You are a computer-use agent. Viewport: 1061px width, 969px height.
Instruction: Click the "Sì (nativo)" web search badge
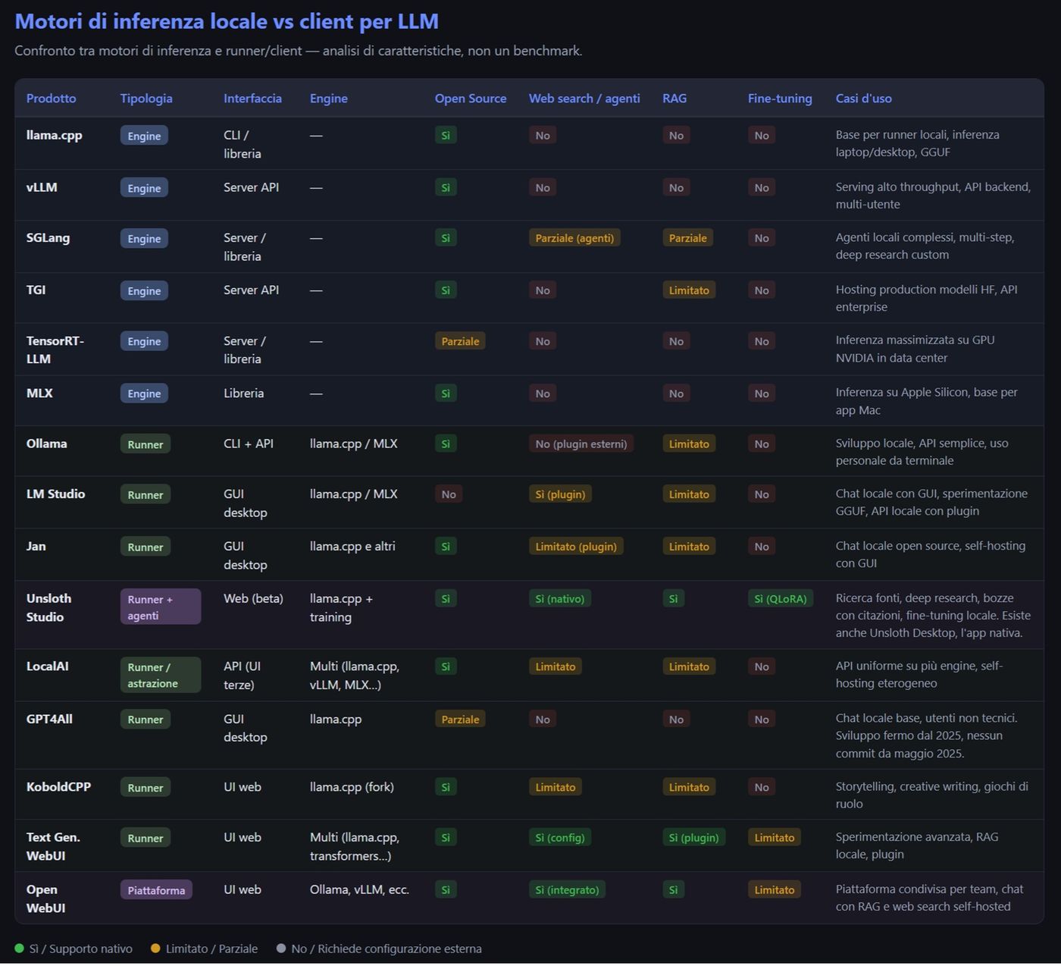pos(560,599)
